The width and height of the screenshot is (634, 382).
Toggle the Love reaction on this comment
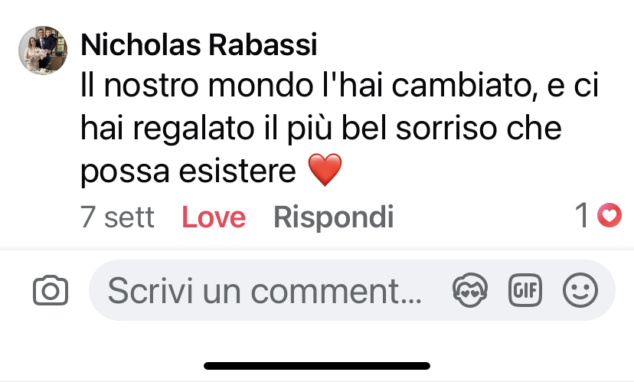coord(214,217)
